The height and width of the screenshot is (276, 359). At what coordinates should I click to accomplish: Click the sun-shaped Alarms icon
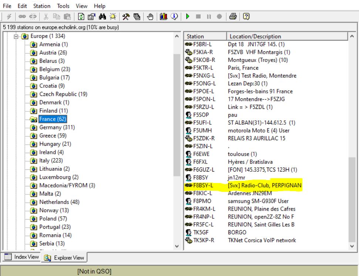(x=113, y=17)
